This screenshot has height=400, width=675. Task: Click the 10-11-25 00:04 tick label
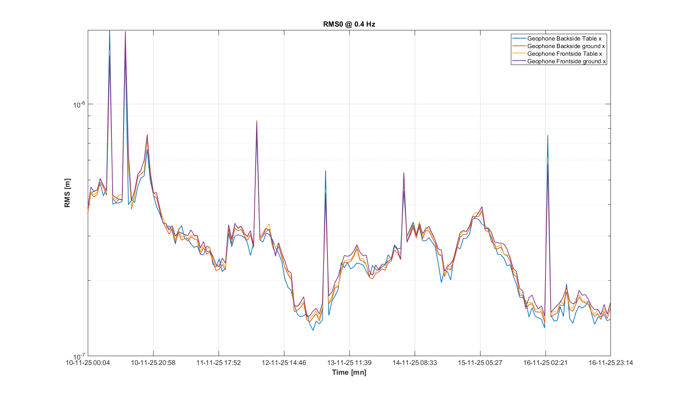tap(88, 362)
